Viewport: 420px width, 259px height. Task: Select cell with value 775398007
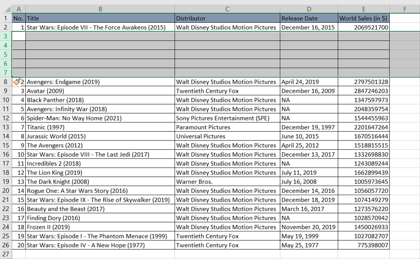[364, 245]
